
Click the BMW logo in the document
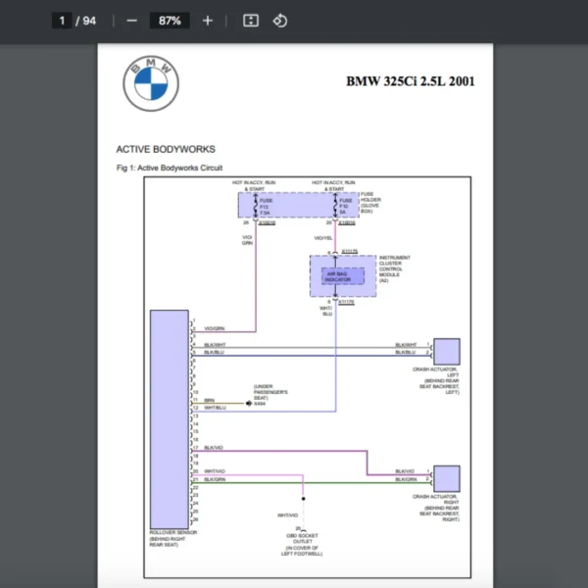click(x=151, y=84)
